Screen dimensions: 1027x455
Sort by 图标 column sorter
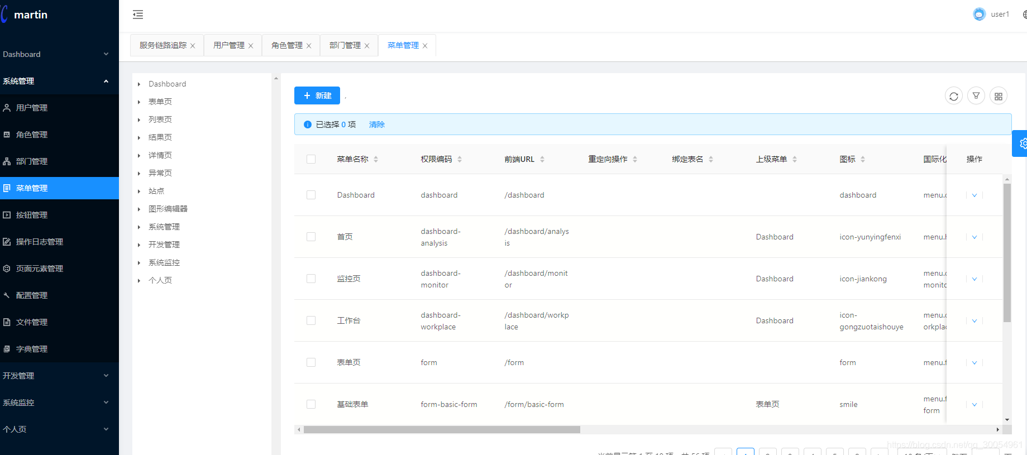(x=863, y=159)
